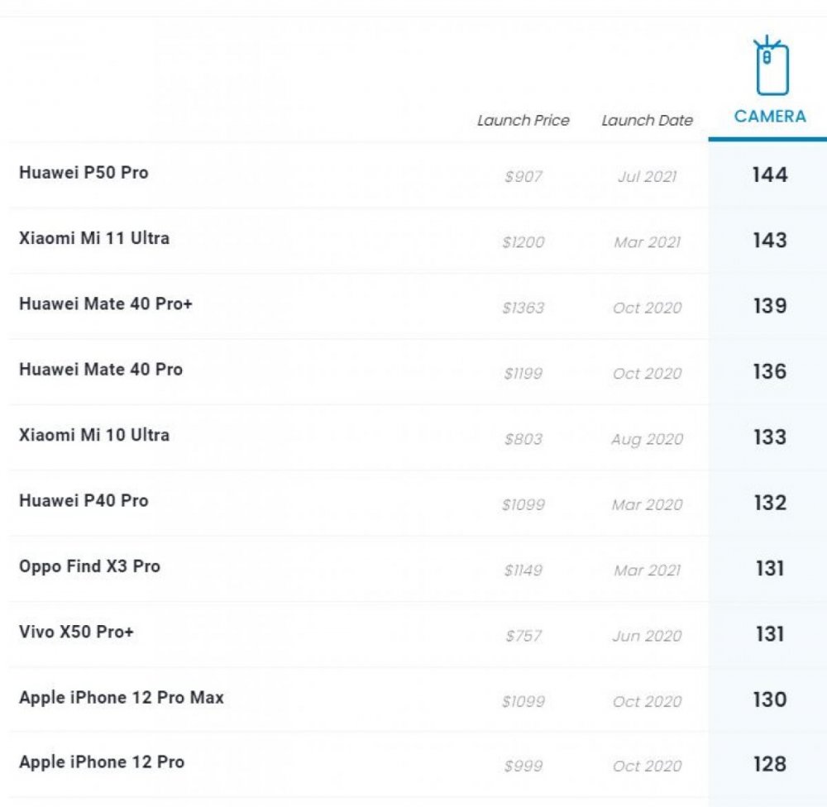The image size is (827, 807).
Task: Click camera score 144
Action: point(770,174)
